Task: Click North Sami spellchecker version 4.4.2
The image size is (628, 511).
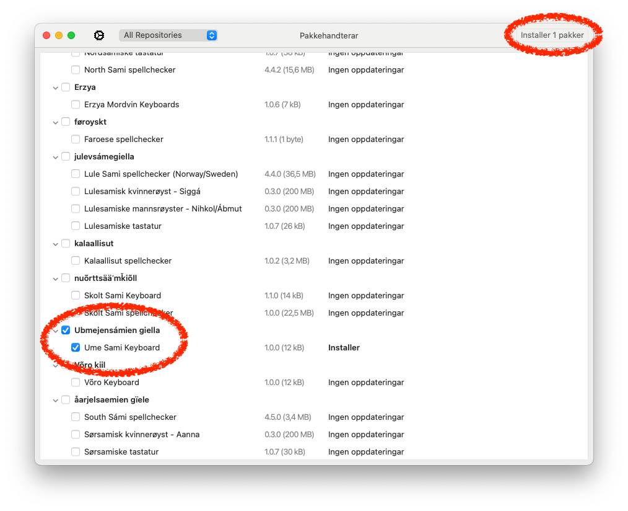Action: click(289, 70)
